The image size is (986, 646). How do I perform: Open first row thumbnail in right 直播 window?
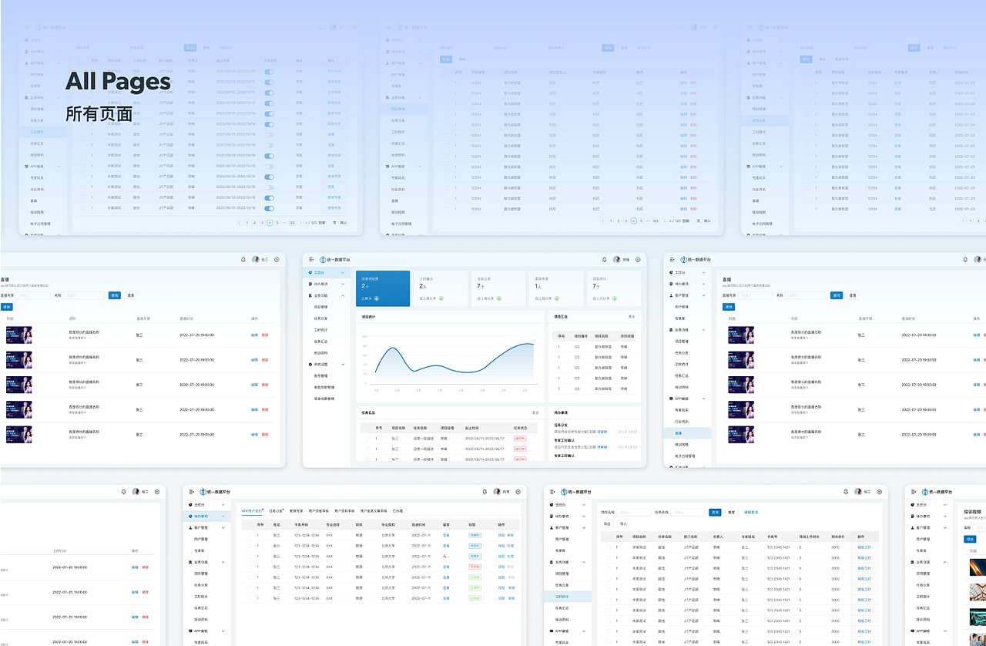[741, 335]
